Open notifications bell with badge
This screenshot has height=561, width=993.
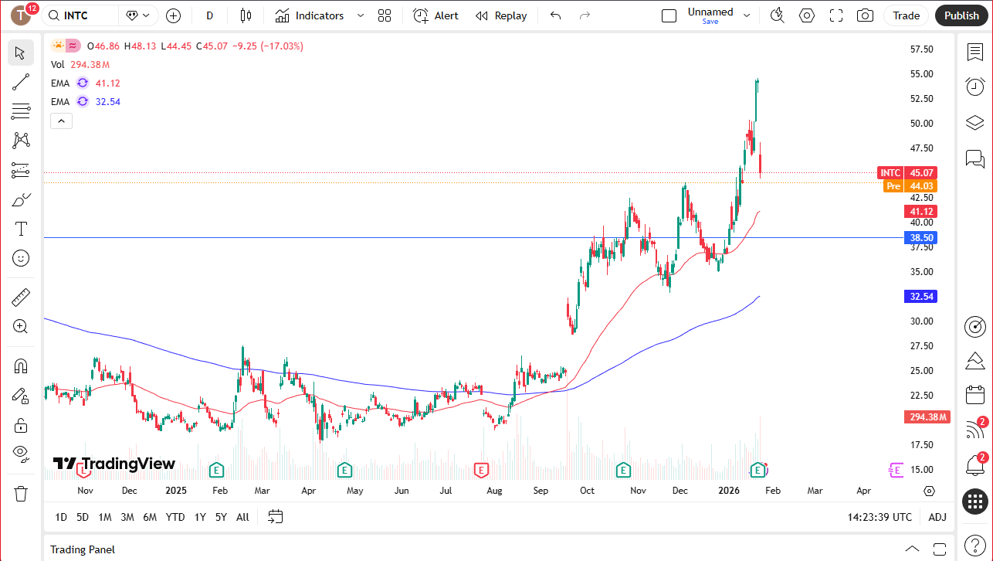point(975,465)
